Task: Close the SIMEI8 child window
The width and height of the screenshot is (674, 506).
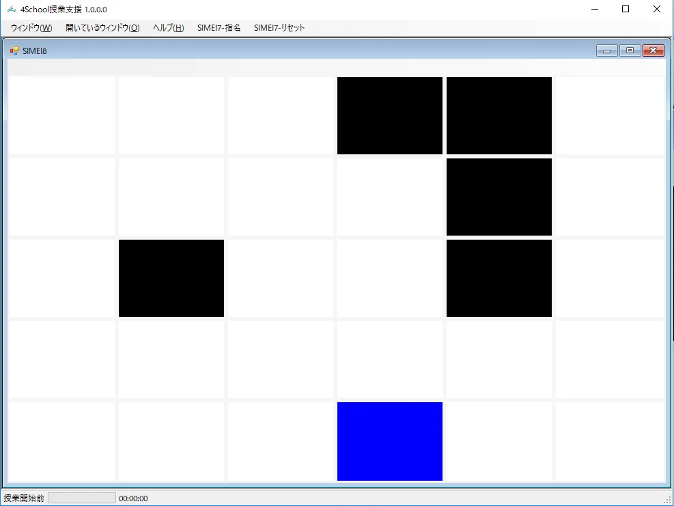Action: coord(654,51)
